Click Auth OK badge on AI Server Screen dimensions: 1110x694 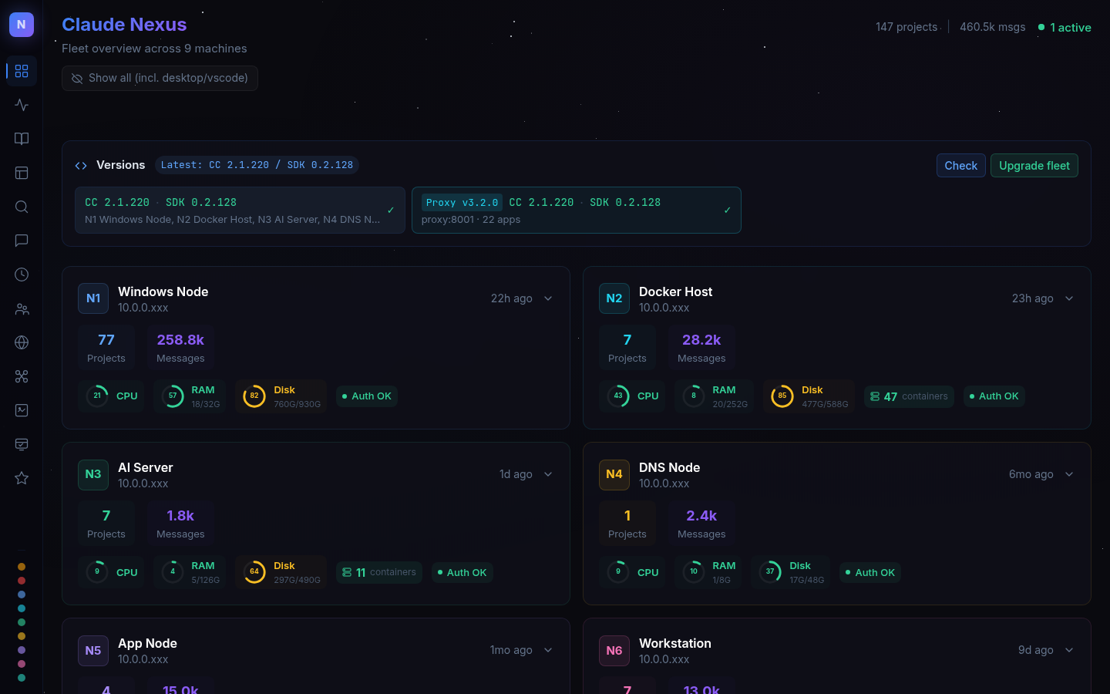(462, 572)
